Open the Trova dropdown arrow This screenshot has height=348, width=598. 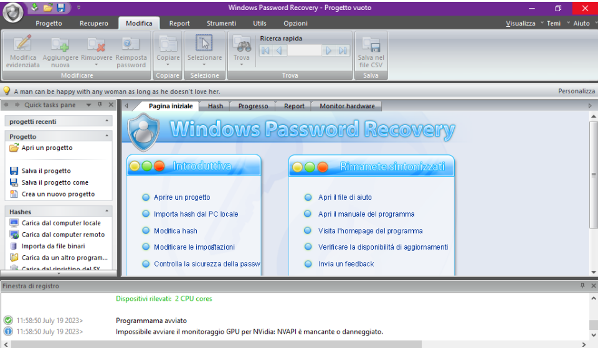tap(242, 65)
